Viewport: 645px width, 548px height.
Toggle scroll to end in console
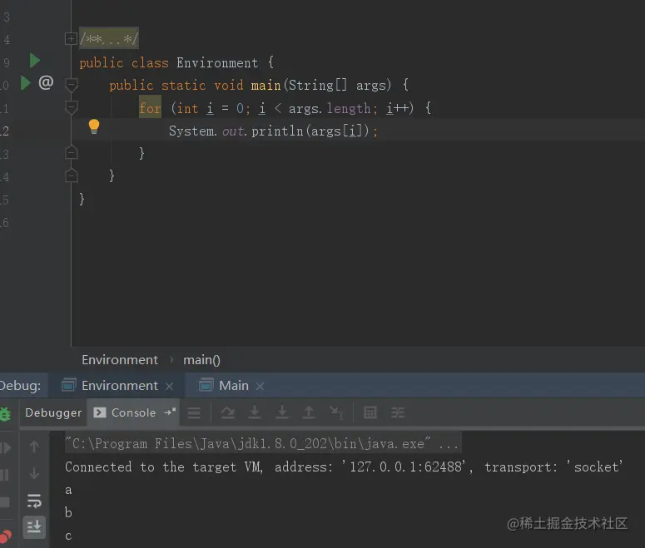(x=34, y=526)
